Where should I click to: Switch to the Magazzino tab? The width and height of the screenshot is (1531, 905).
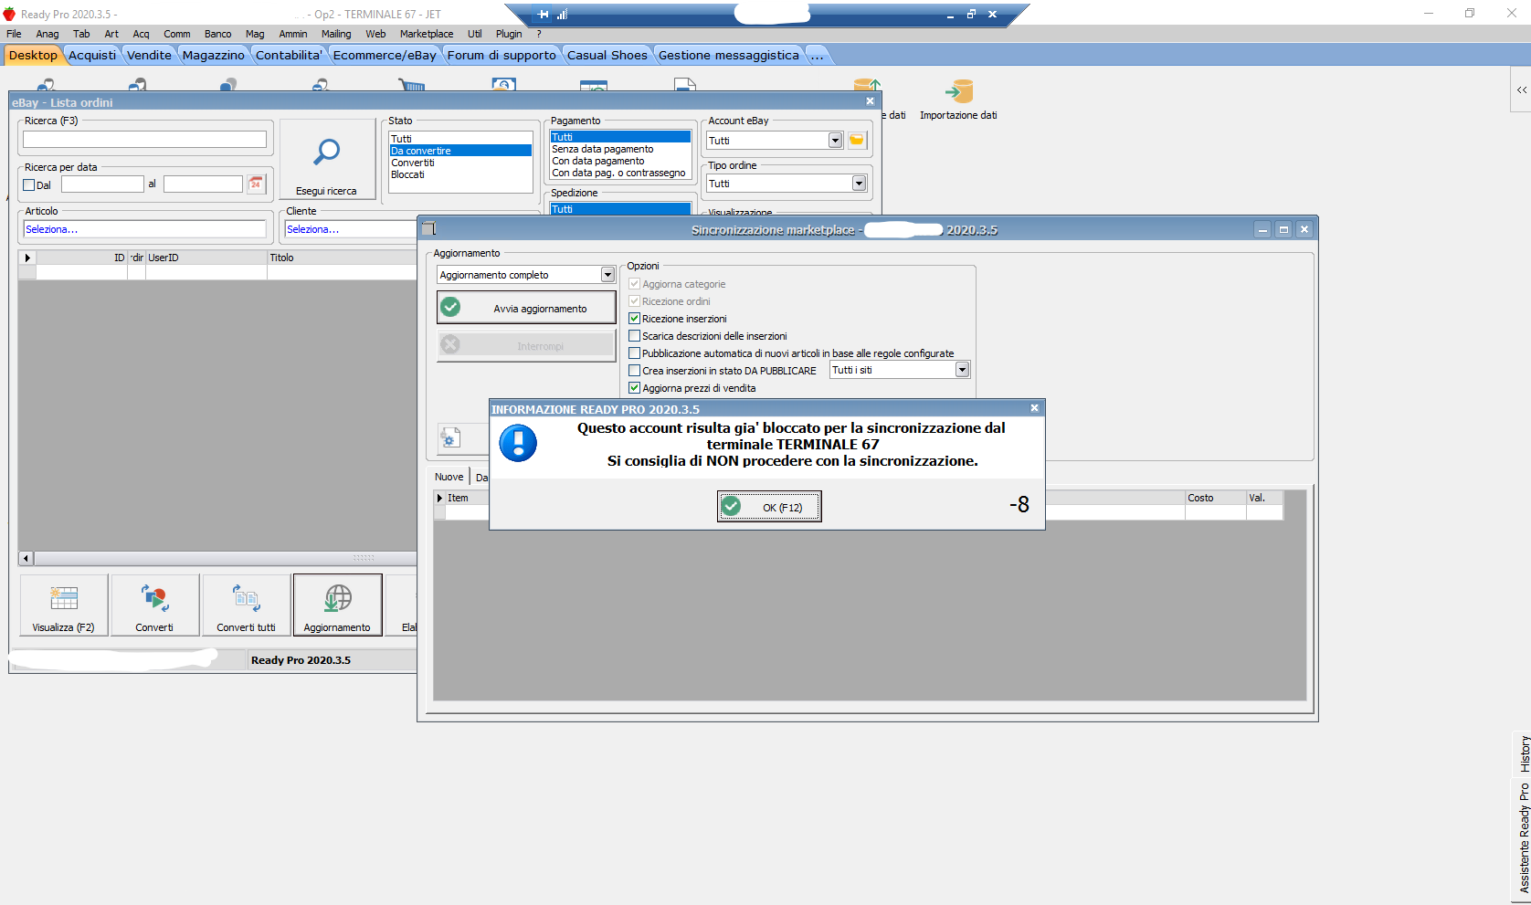[214, 55]
